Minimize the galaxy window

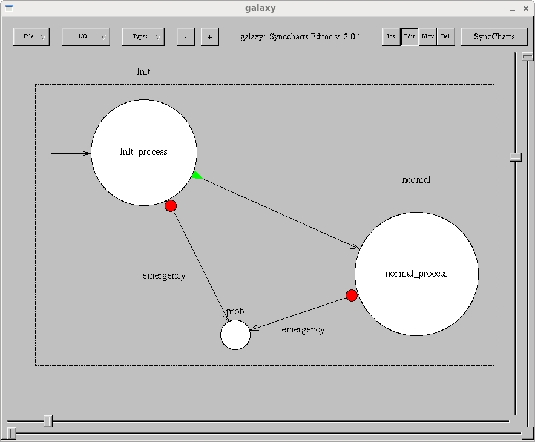coord(513,9)
